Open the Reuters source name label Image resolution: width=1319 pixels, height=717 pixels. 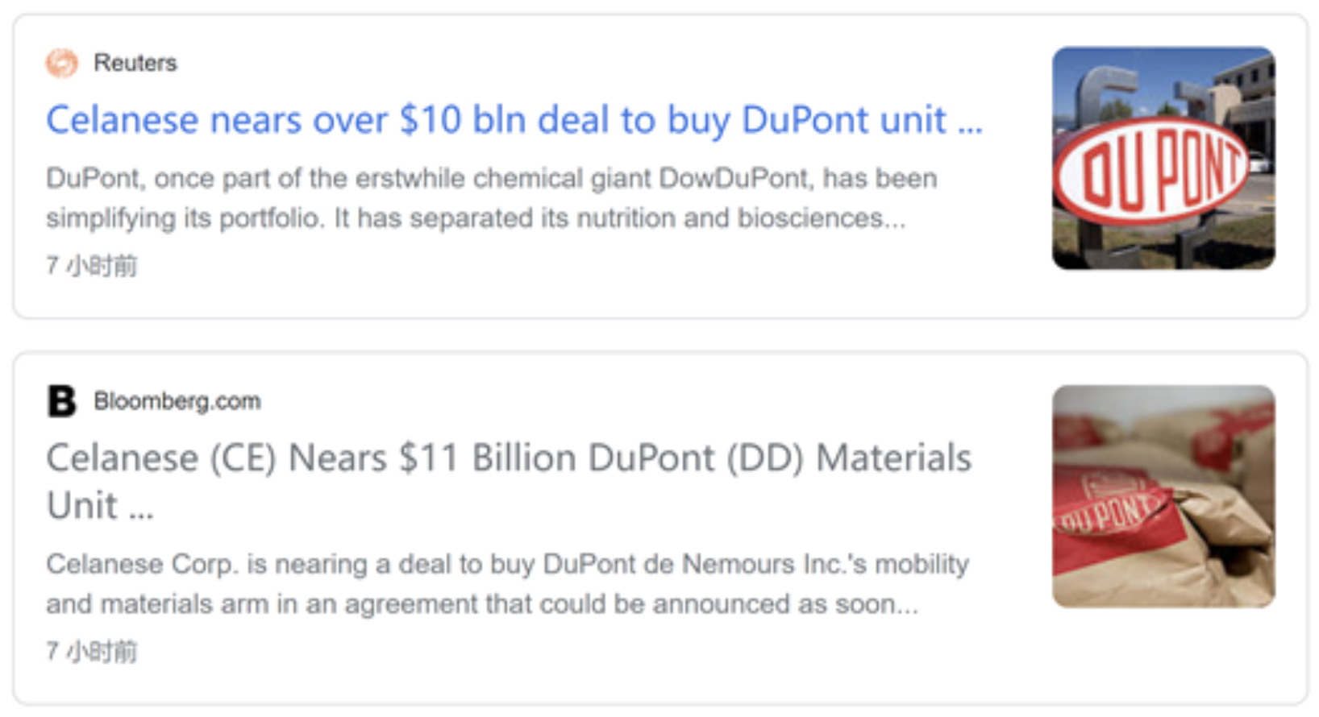135,62
